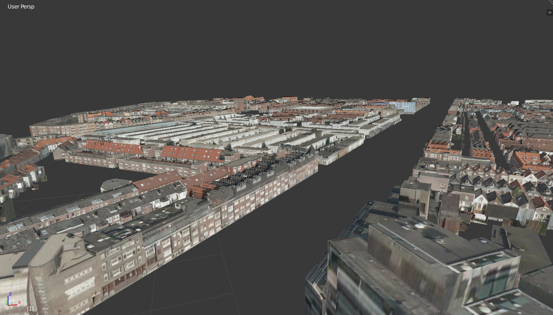Click the Z axis of the navigation gizmo
The width and height of the screenshot is (553, 315).
pyautogui.click(x=10, y=294)
